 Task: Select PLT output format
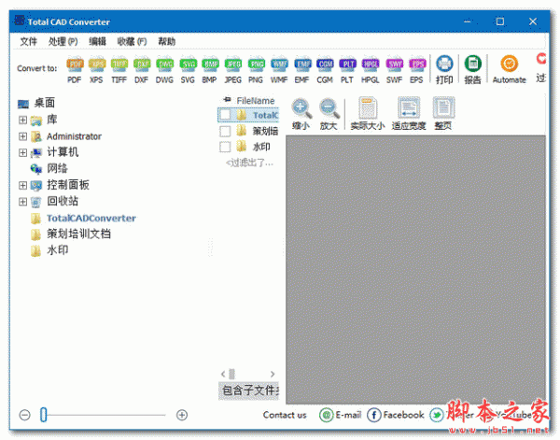click(347, 70)
